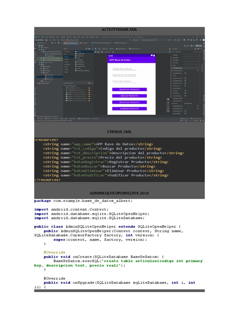Image resolution: width=239 pixels, height=319 pixels.
Task: Open the Pixel device dropdown in design toolbar
Action: (105, 49)
